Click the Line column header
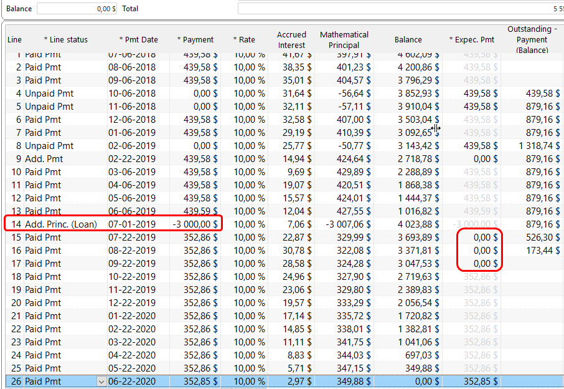Screen dimensions: 564x389 coord(14,40)
